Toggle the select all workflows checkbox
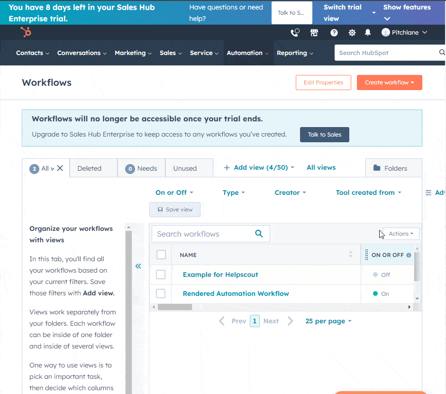This screenshot has width=446, height=394. tap(161, 255)
